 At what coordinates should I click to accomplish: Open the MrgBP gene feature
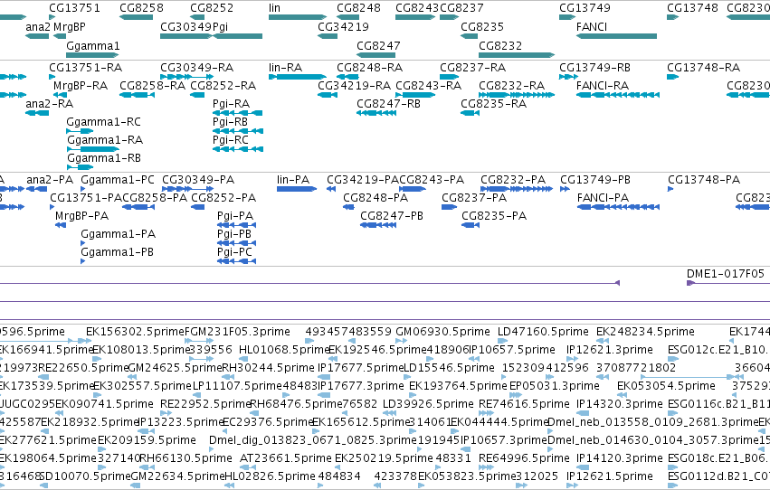tap(60, 36)
